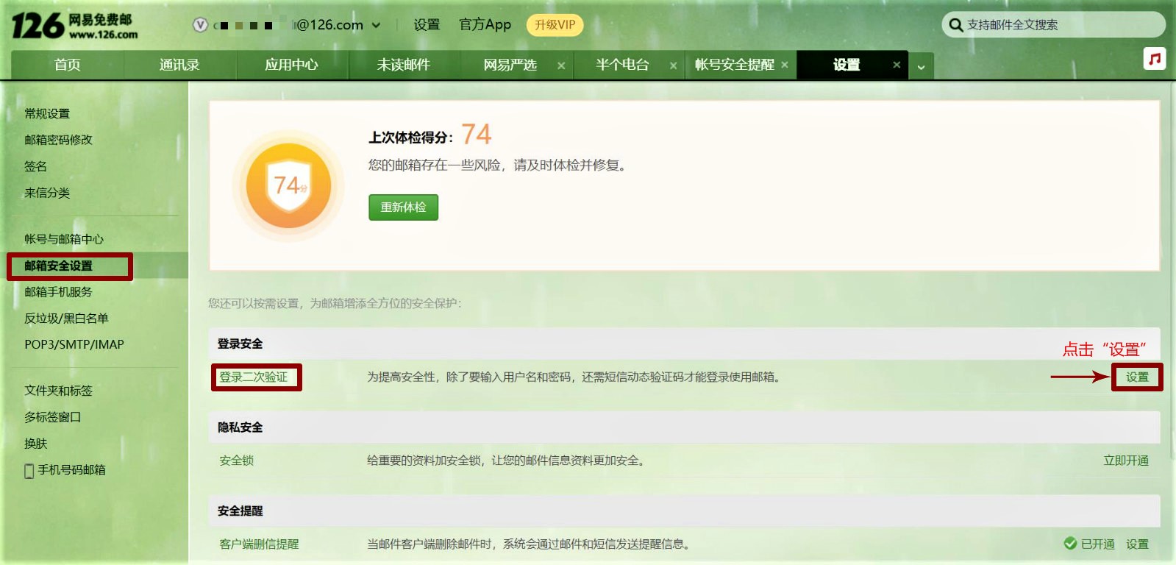Click 立即开通 for 安全锁
The width and height of the screenshot is (1176, 565).
point(1125,461)
